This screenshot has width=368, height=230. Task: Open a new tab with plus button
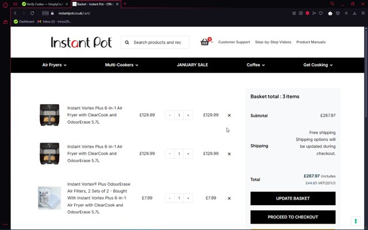125,4
